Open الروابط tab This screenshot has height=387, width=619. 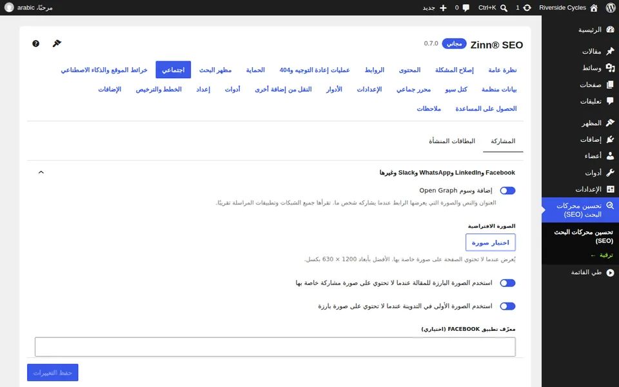(x=374, y=70)
